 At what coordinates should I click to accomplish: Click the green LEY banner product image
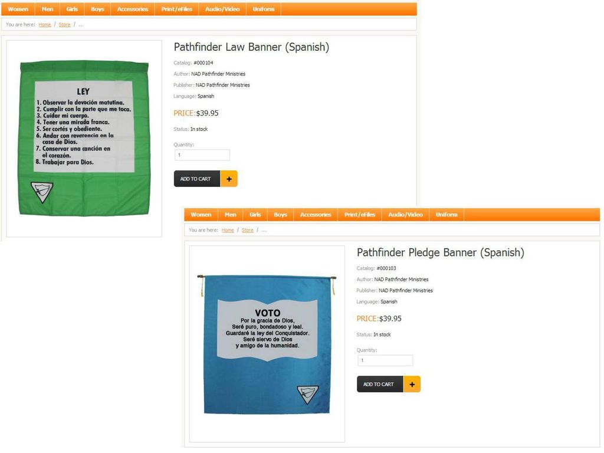click(x=84, y=138)
